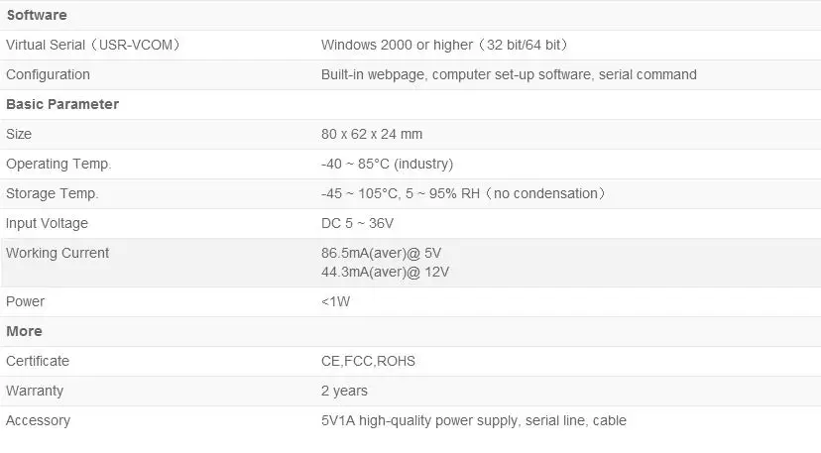The height and width of the screenshot is (453, 821).
Task: Click the Windows 2000 or higher text
Action: [444, 45]
